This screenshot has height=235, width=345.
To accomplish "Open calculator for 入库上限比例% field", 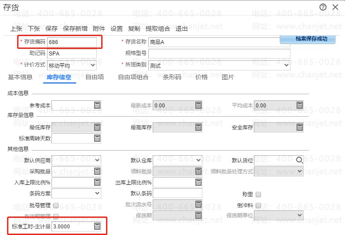I will pos(97,182).
